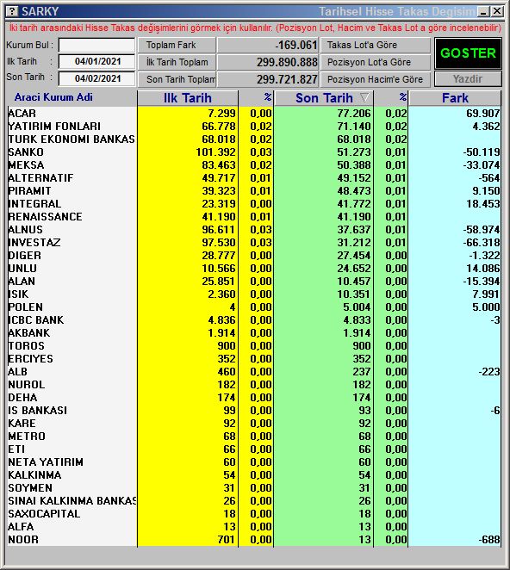This screenshot has height=570, width=510.
Task: Select the ACAR broker row
Action: tap(254, 114)
